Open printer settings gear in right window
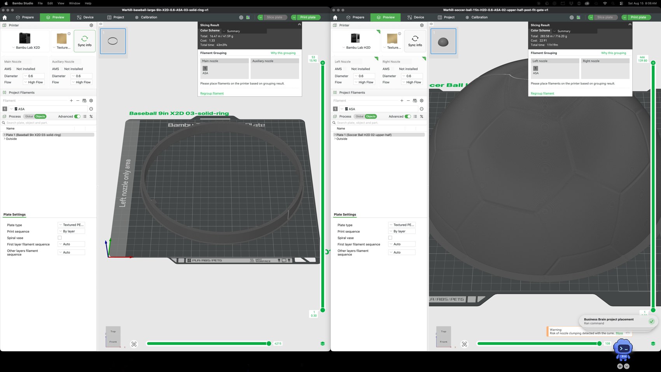The image size is (661, 372). tap(422, 25)
